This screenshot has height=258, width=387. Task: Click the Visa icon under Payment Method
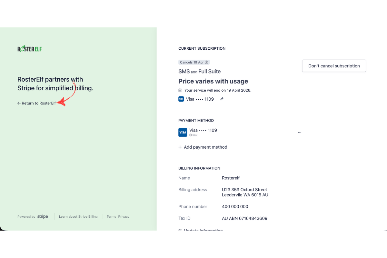(183, 132)
